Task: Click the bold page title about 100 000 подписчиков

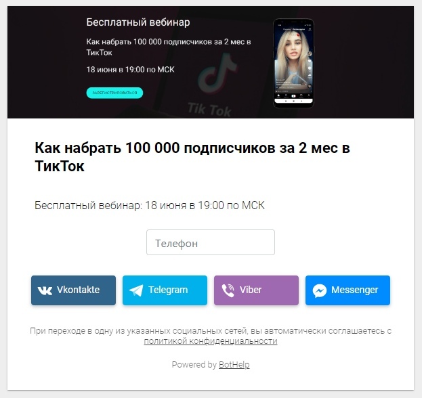Action: (x=192, y=157)
